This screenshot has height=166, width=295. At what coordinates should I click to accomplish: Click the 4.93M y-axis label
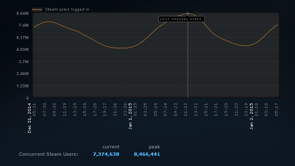click(23, 49)
